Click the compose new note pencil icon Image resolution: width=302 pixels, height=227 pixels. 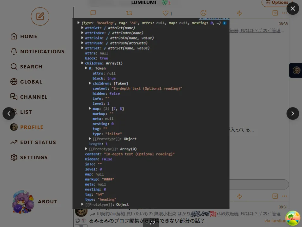[40, 16]
